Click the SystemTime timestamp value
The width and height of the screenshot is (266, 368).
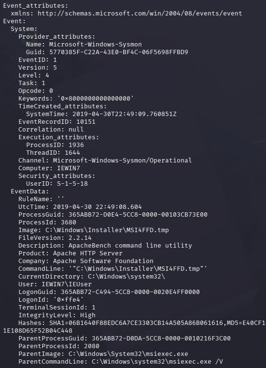124,114
